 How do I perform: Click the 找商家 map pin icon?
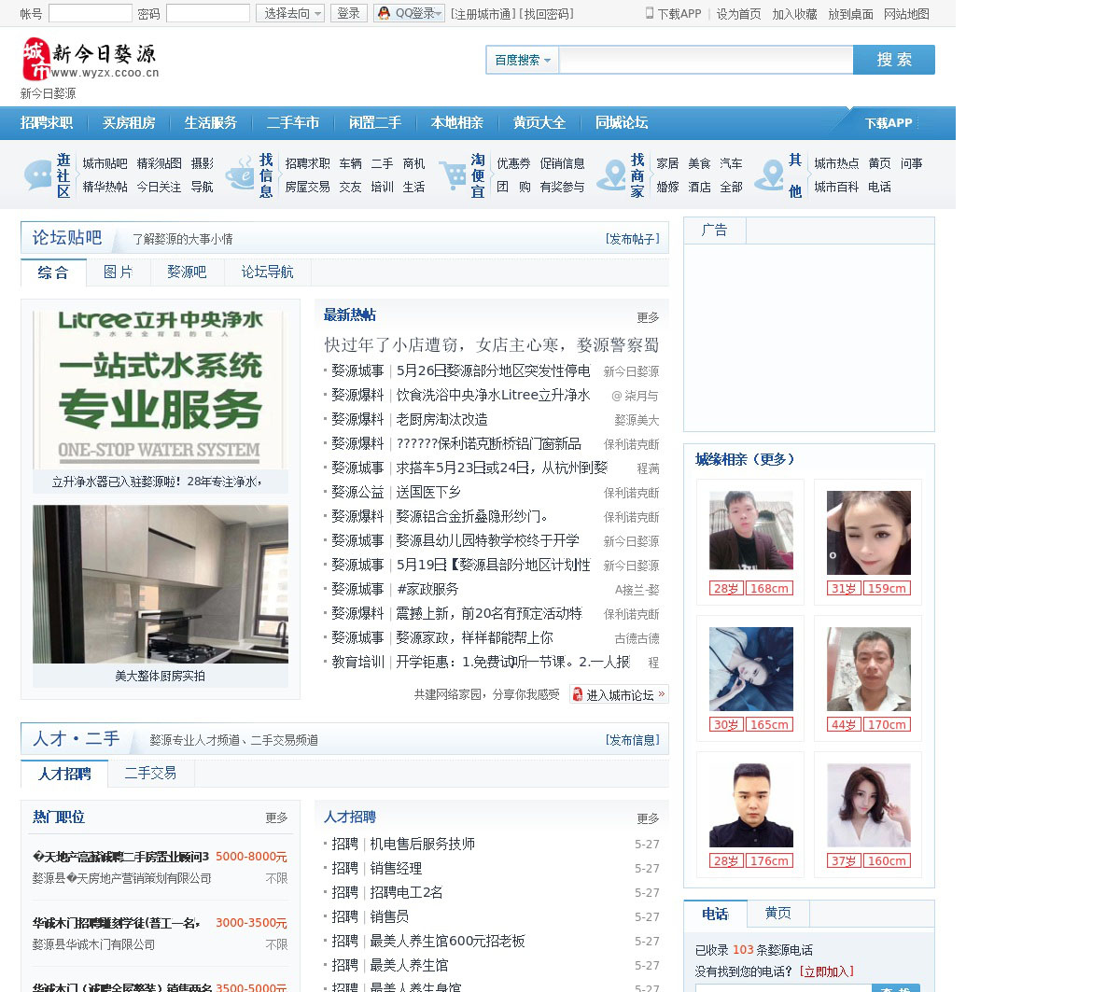pos(611,175)
